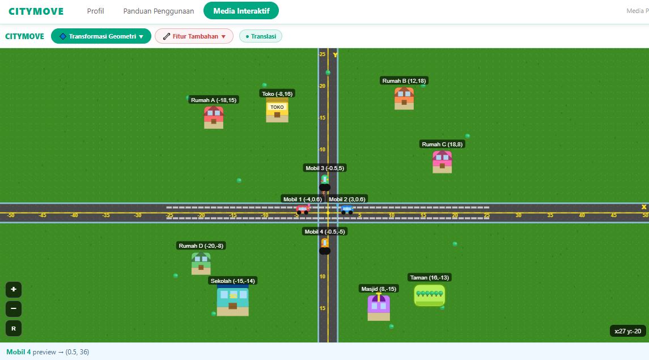Click the Rumah D (-20,-8) label
This screenshot has width=649, height=360.
(201, 246)
